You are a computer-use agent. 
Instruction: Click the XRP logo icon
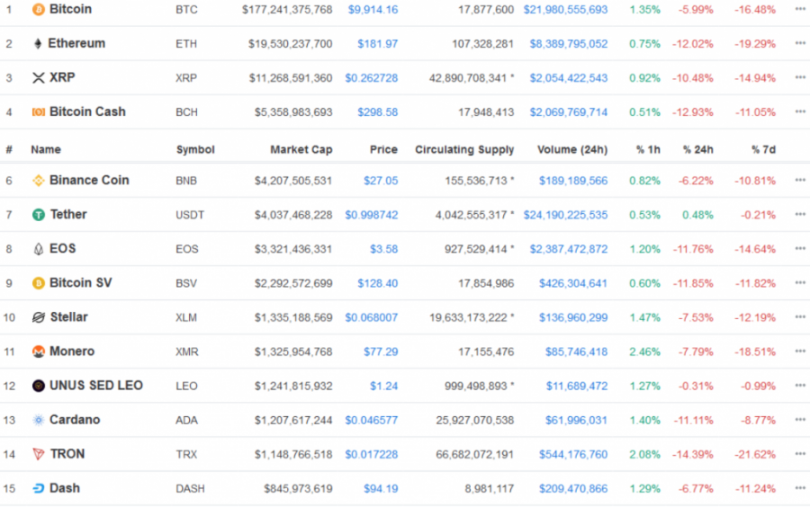click(x=38, y=78)
